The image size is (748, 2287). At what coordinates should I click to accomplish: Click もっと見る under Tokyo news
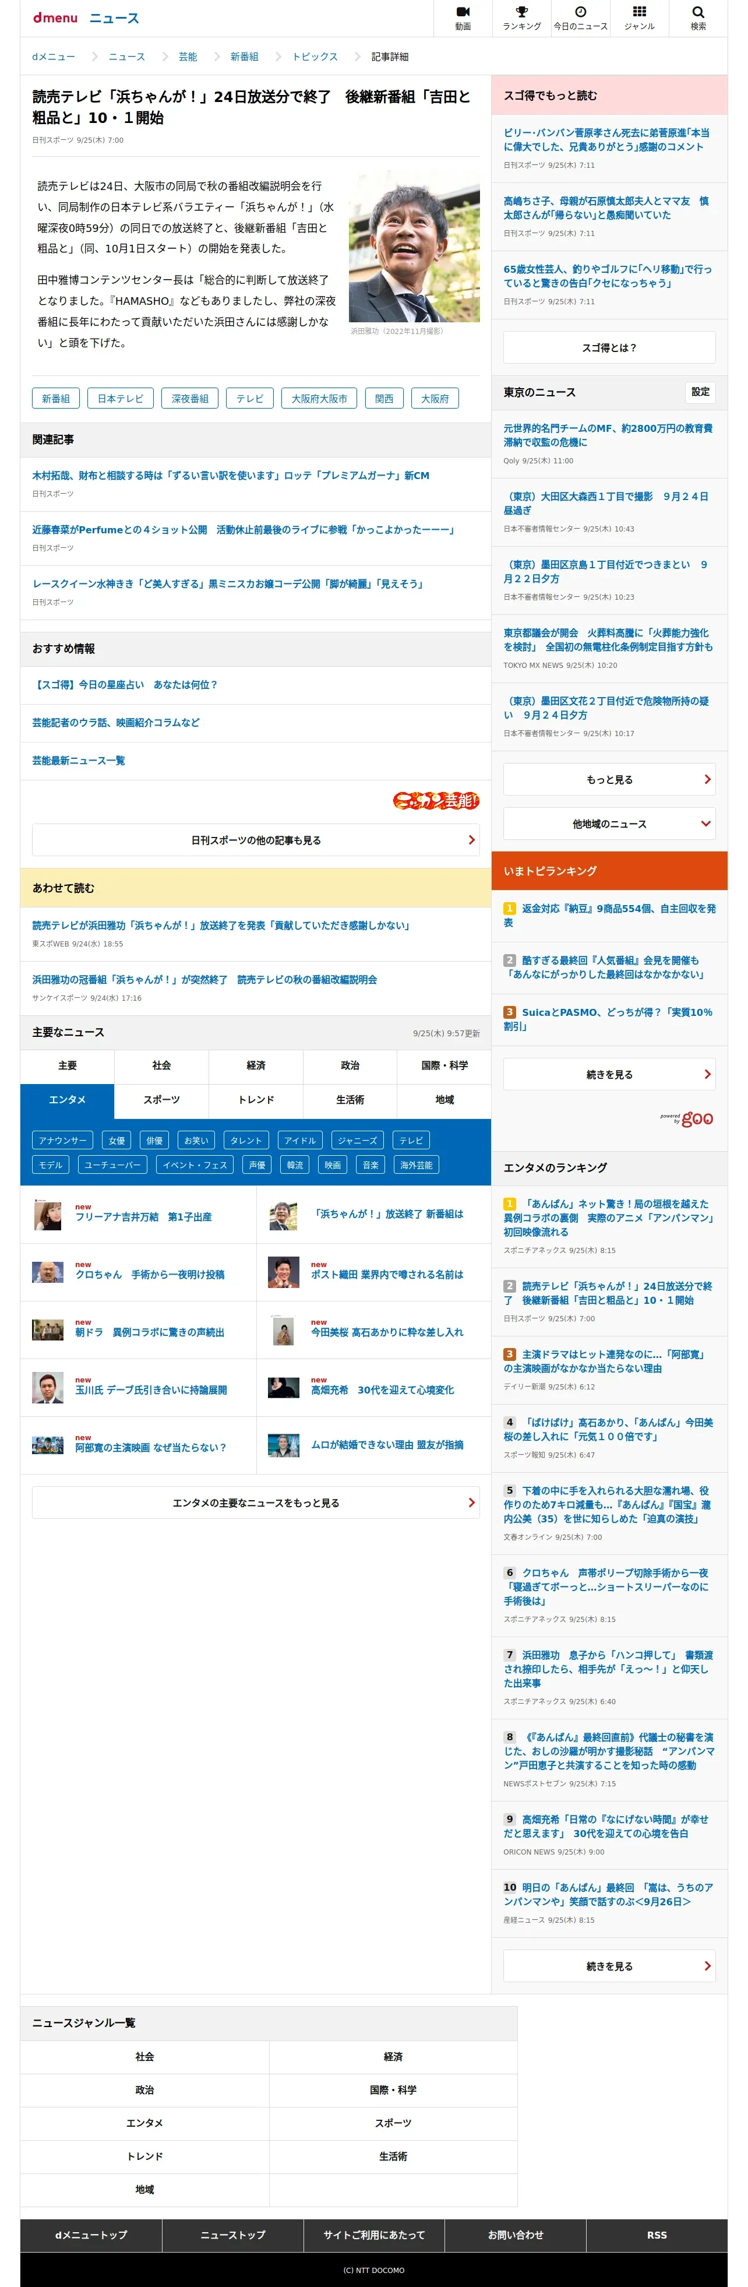coord(609,779)
